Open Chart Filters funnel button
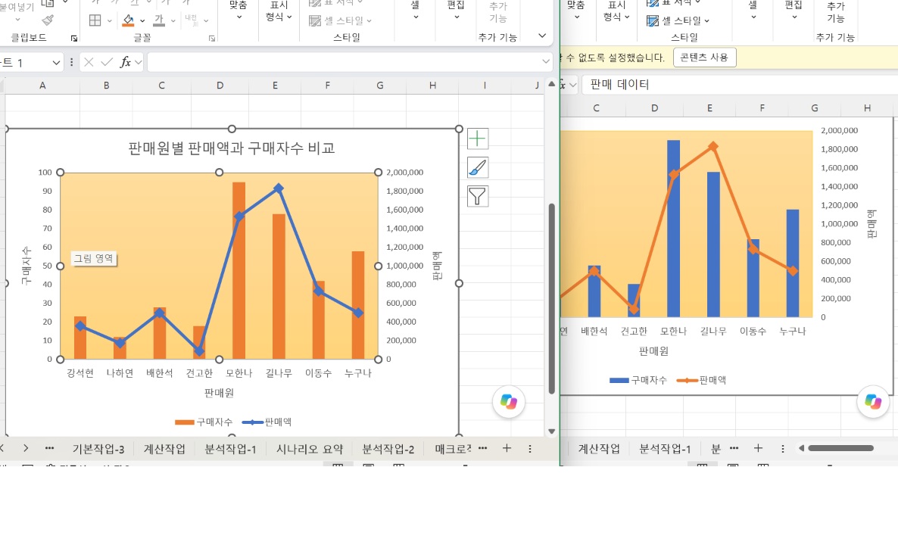 pos(478,196)
